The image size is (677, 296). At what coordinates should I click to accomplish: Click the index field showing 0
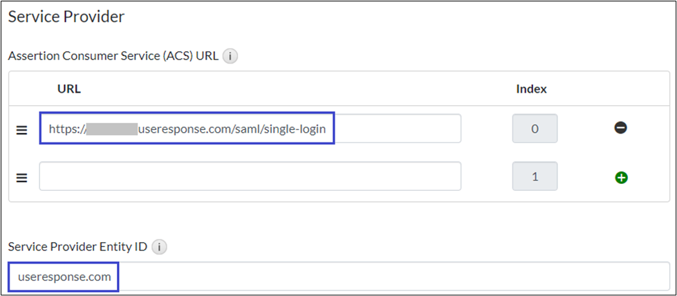pos(534,129)
